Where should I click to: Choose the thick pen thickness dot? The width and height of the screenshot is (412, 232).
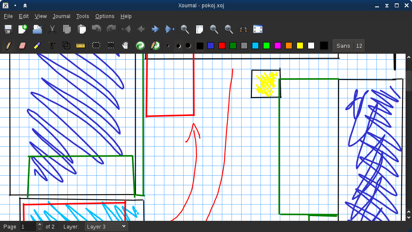click(188, 46)
